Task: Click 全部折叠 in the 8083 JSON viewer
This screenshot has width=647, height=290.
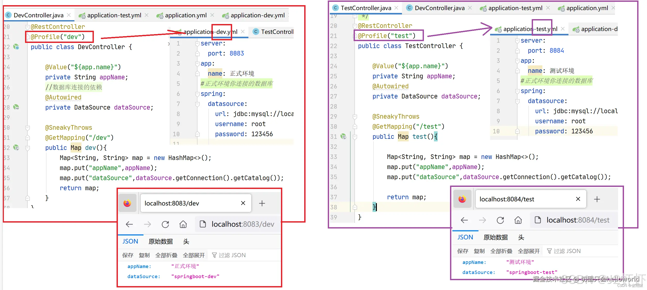Action: click(x=166, y=255)
